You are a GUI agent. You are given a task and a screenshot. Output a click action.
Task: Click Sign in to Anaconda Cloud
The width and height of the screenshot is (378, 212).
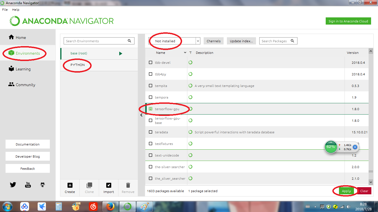[x=348, y=21]
